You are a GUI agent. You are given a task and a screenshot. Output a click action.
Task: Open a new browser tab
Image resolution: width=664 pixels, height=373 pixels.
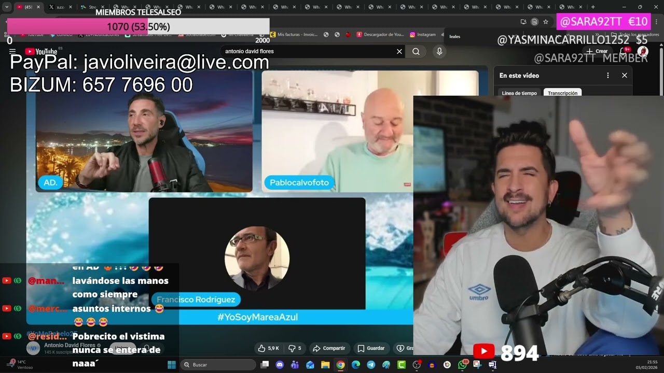(x=593, y=7)
